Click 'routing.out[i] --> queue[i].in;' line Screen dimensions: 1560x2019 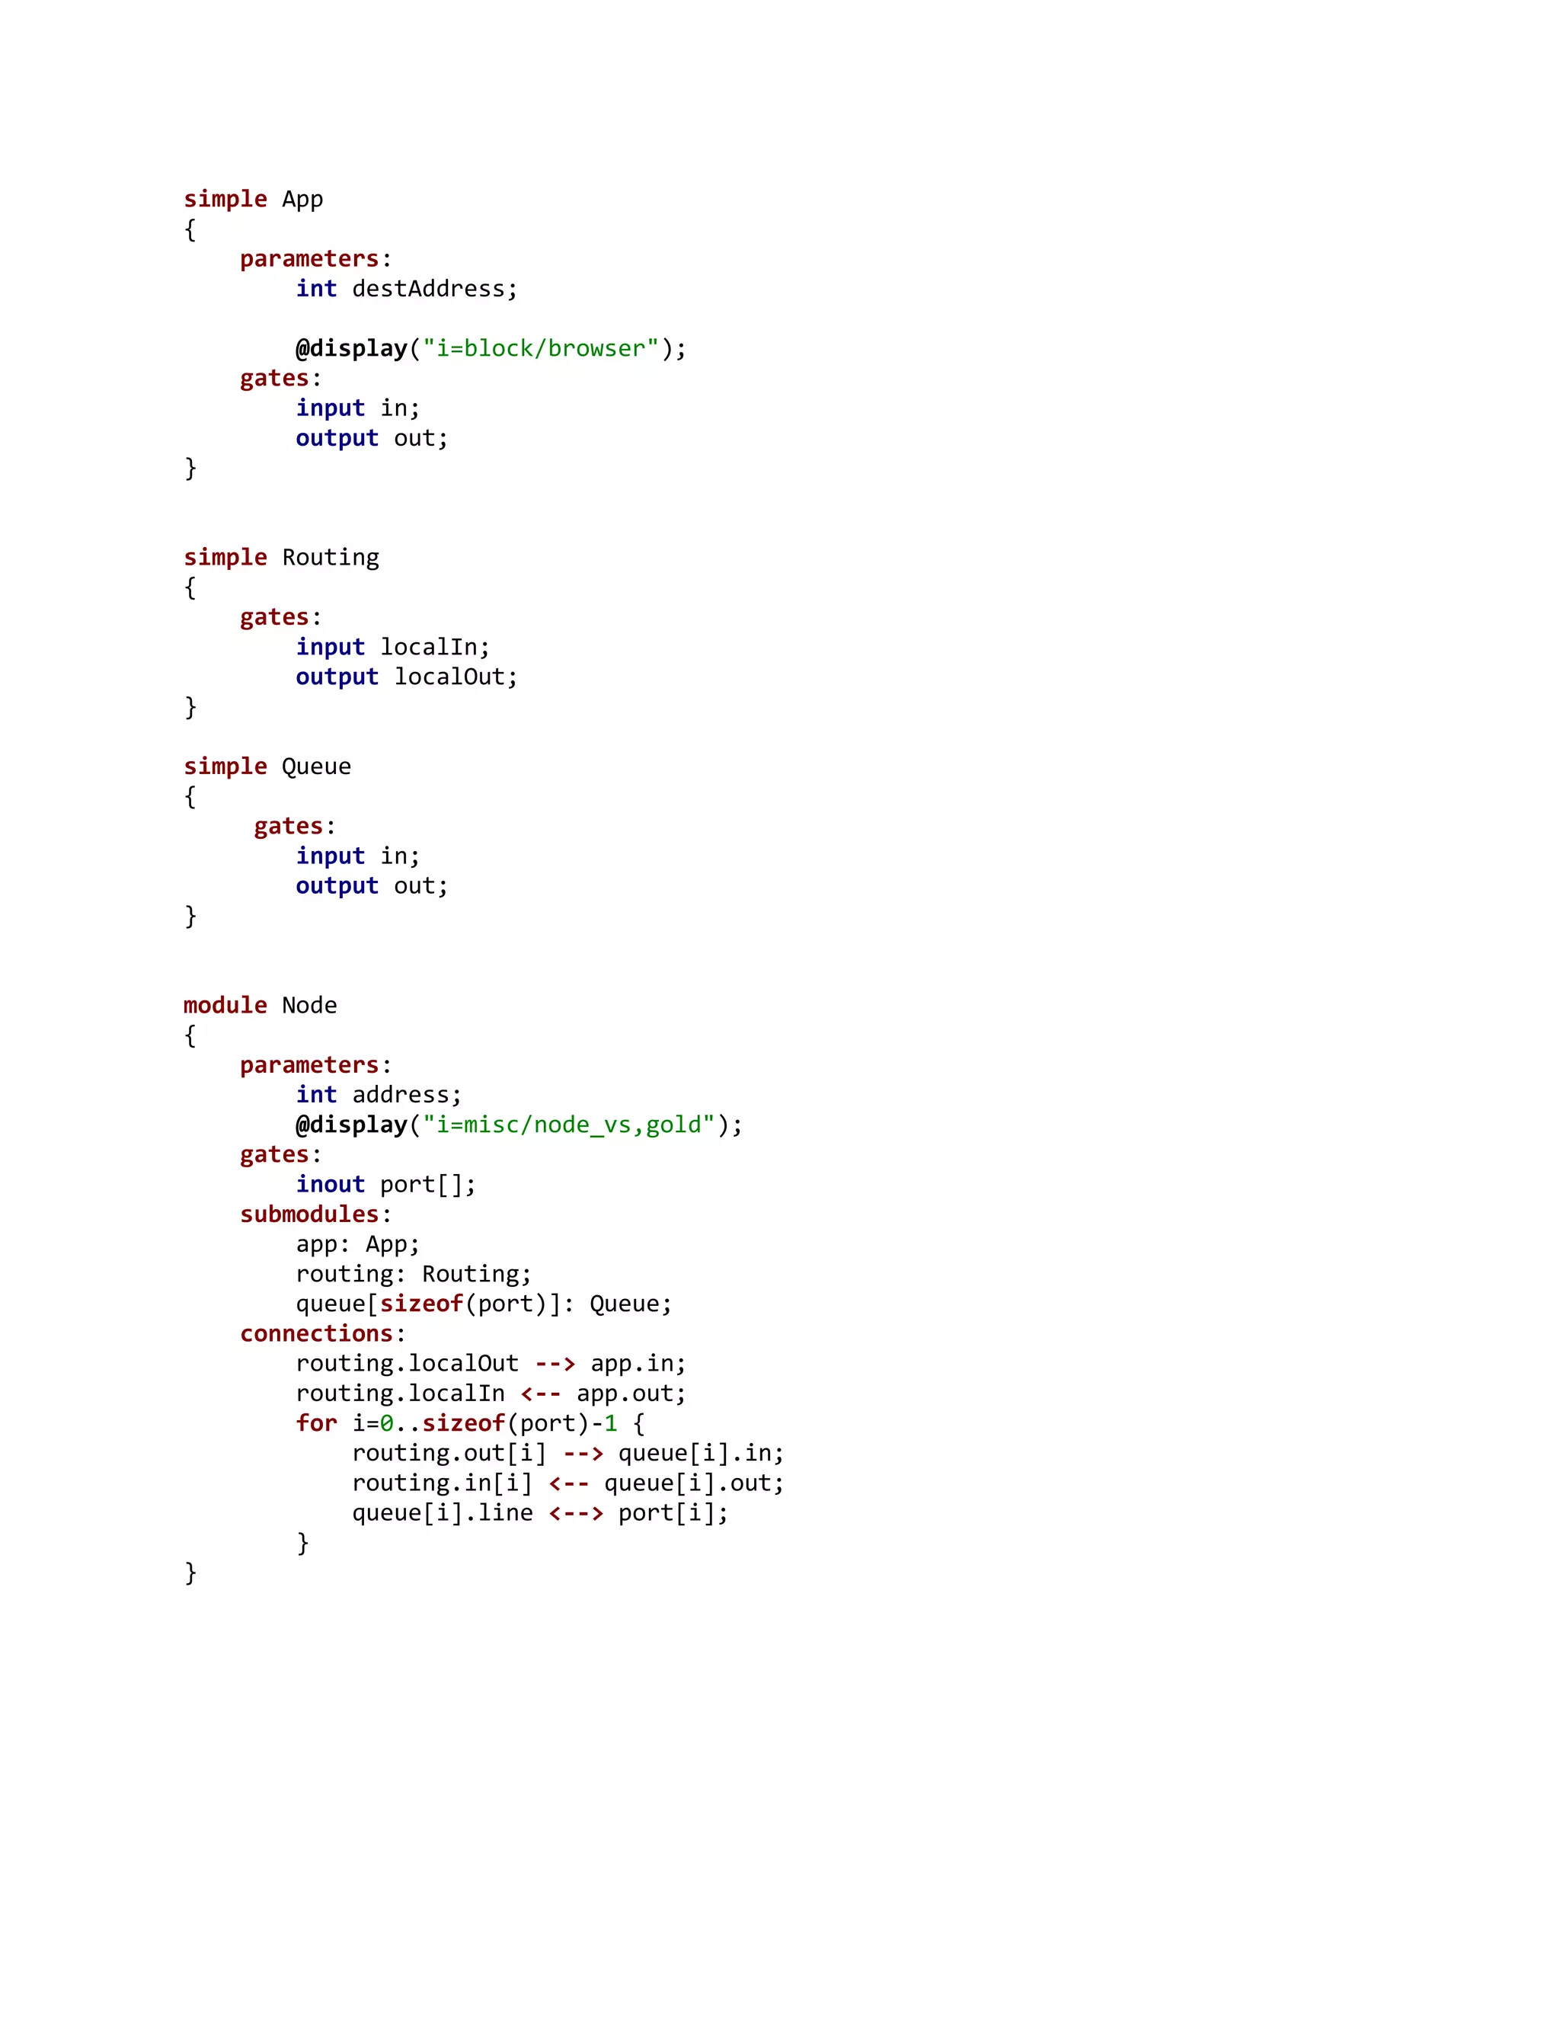[x=568, y=1453]
